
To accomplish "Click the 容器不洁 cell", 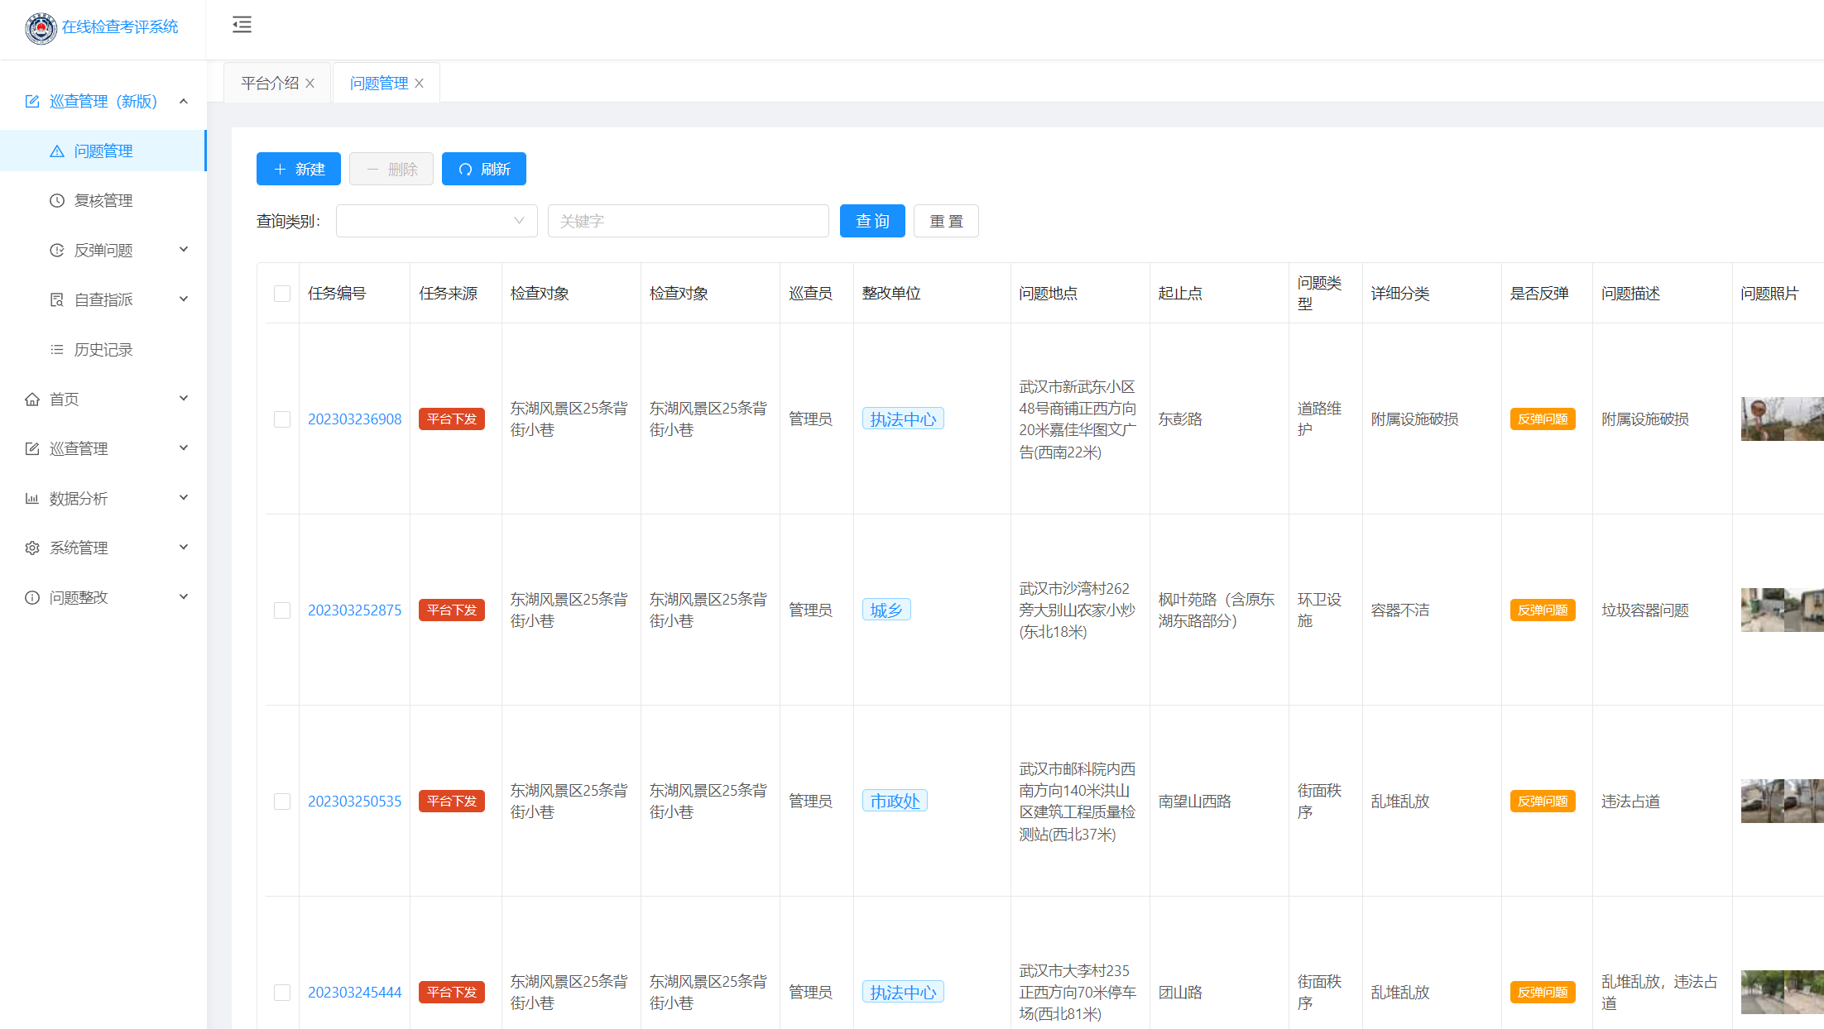I will (x=1400, y=610).
